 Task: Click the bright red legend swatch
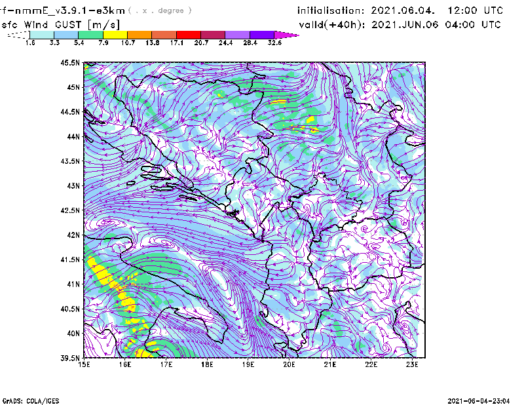pos(189,35)
